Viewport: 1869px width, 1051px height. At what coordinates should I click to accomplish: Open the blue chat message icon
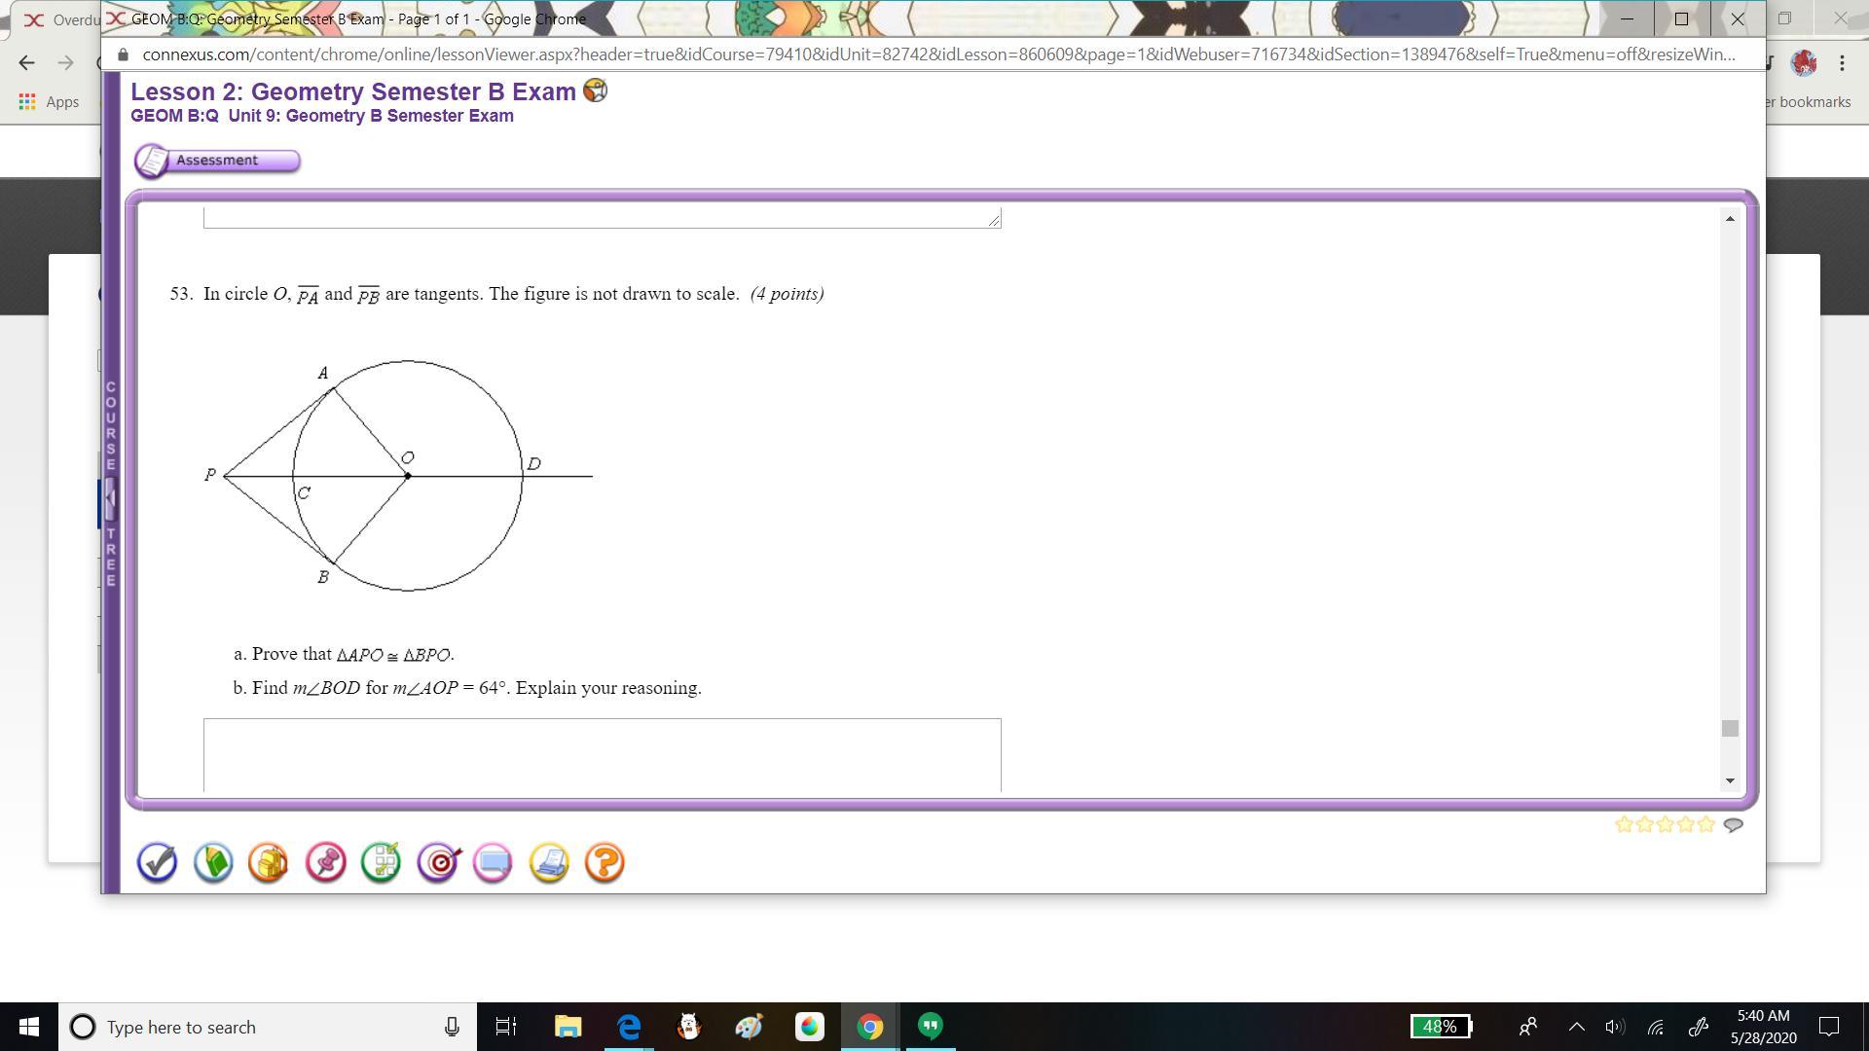494,862
